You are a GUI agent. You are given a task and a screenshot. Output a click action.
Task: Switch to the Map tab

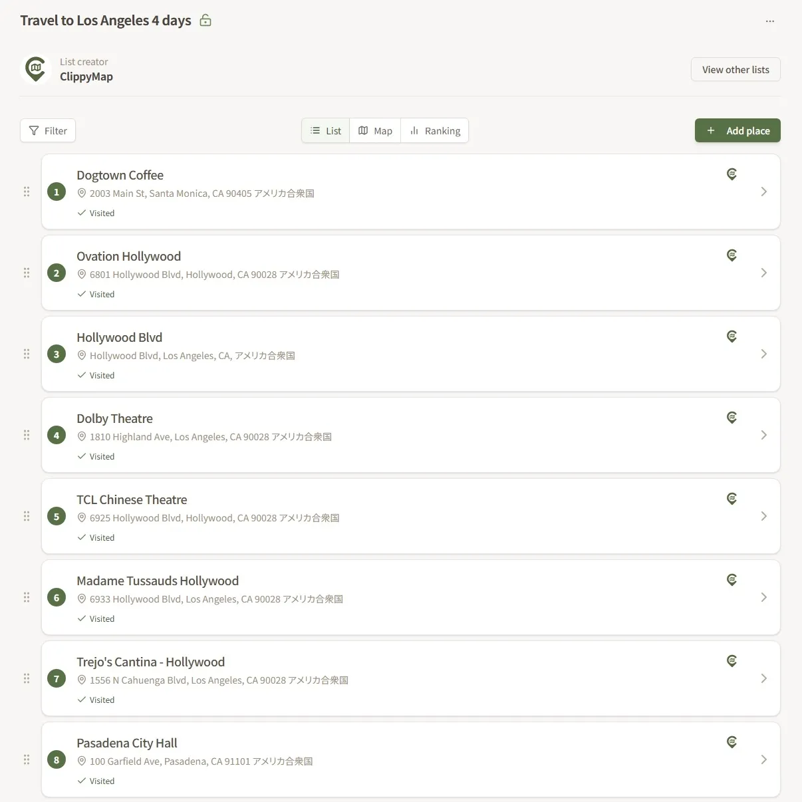[x=375, y=130]
